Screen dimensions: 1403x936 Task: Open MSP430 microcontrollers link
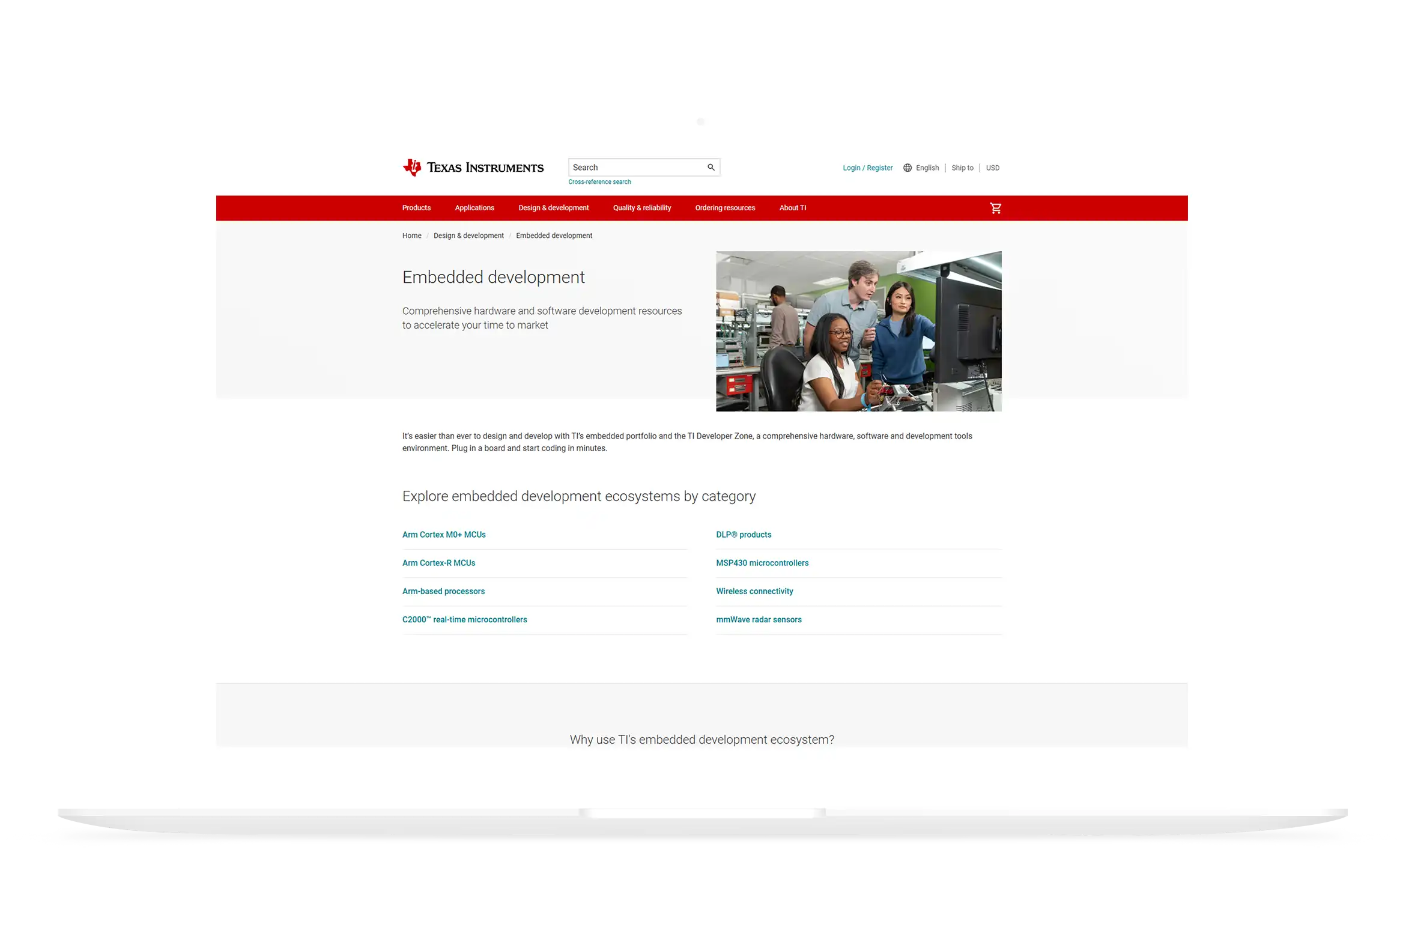pos(762,563)
